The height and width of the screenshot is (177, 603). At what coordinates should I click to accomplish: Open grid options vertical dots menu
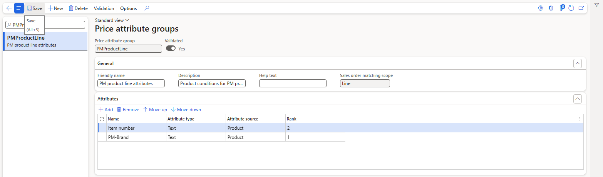[x=580, y=119]
